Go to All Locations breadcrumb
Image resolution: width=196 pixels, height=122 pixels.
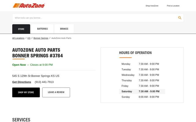[18, 38]
